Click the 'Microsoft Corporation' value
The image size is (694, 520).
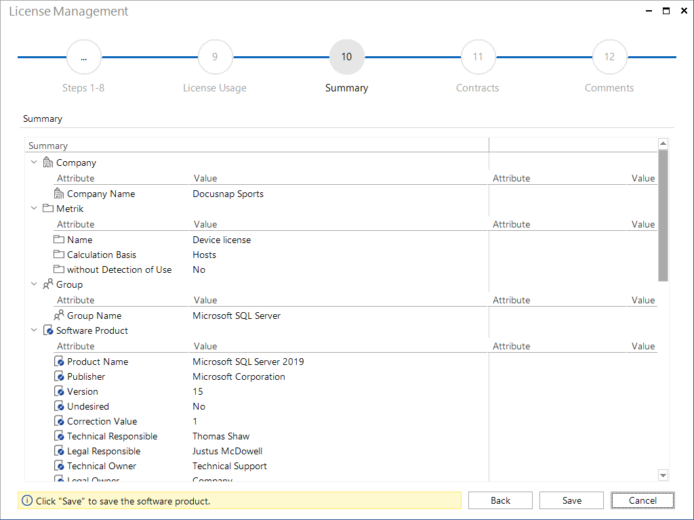(x=239, y=376)
